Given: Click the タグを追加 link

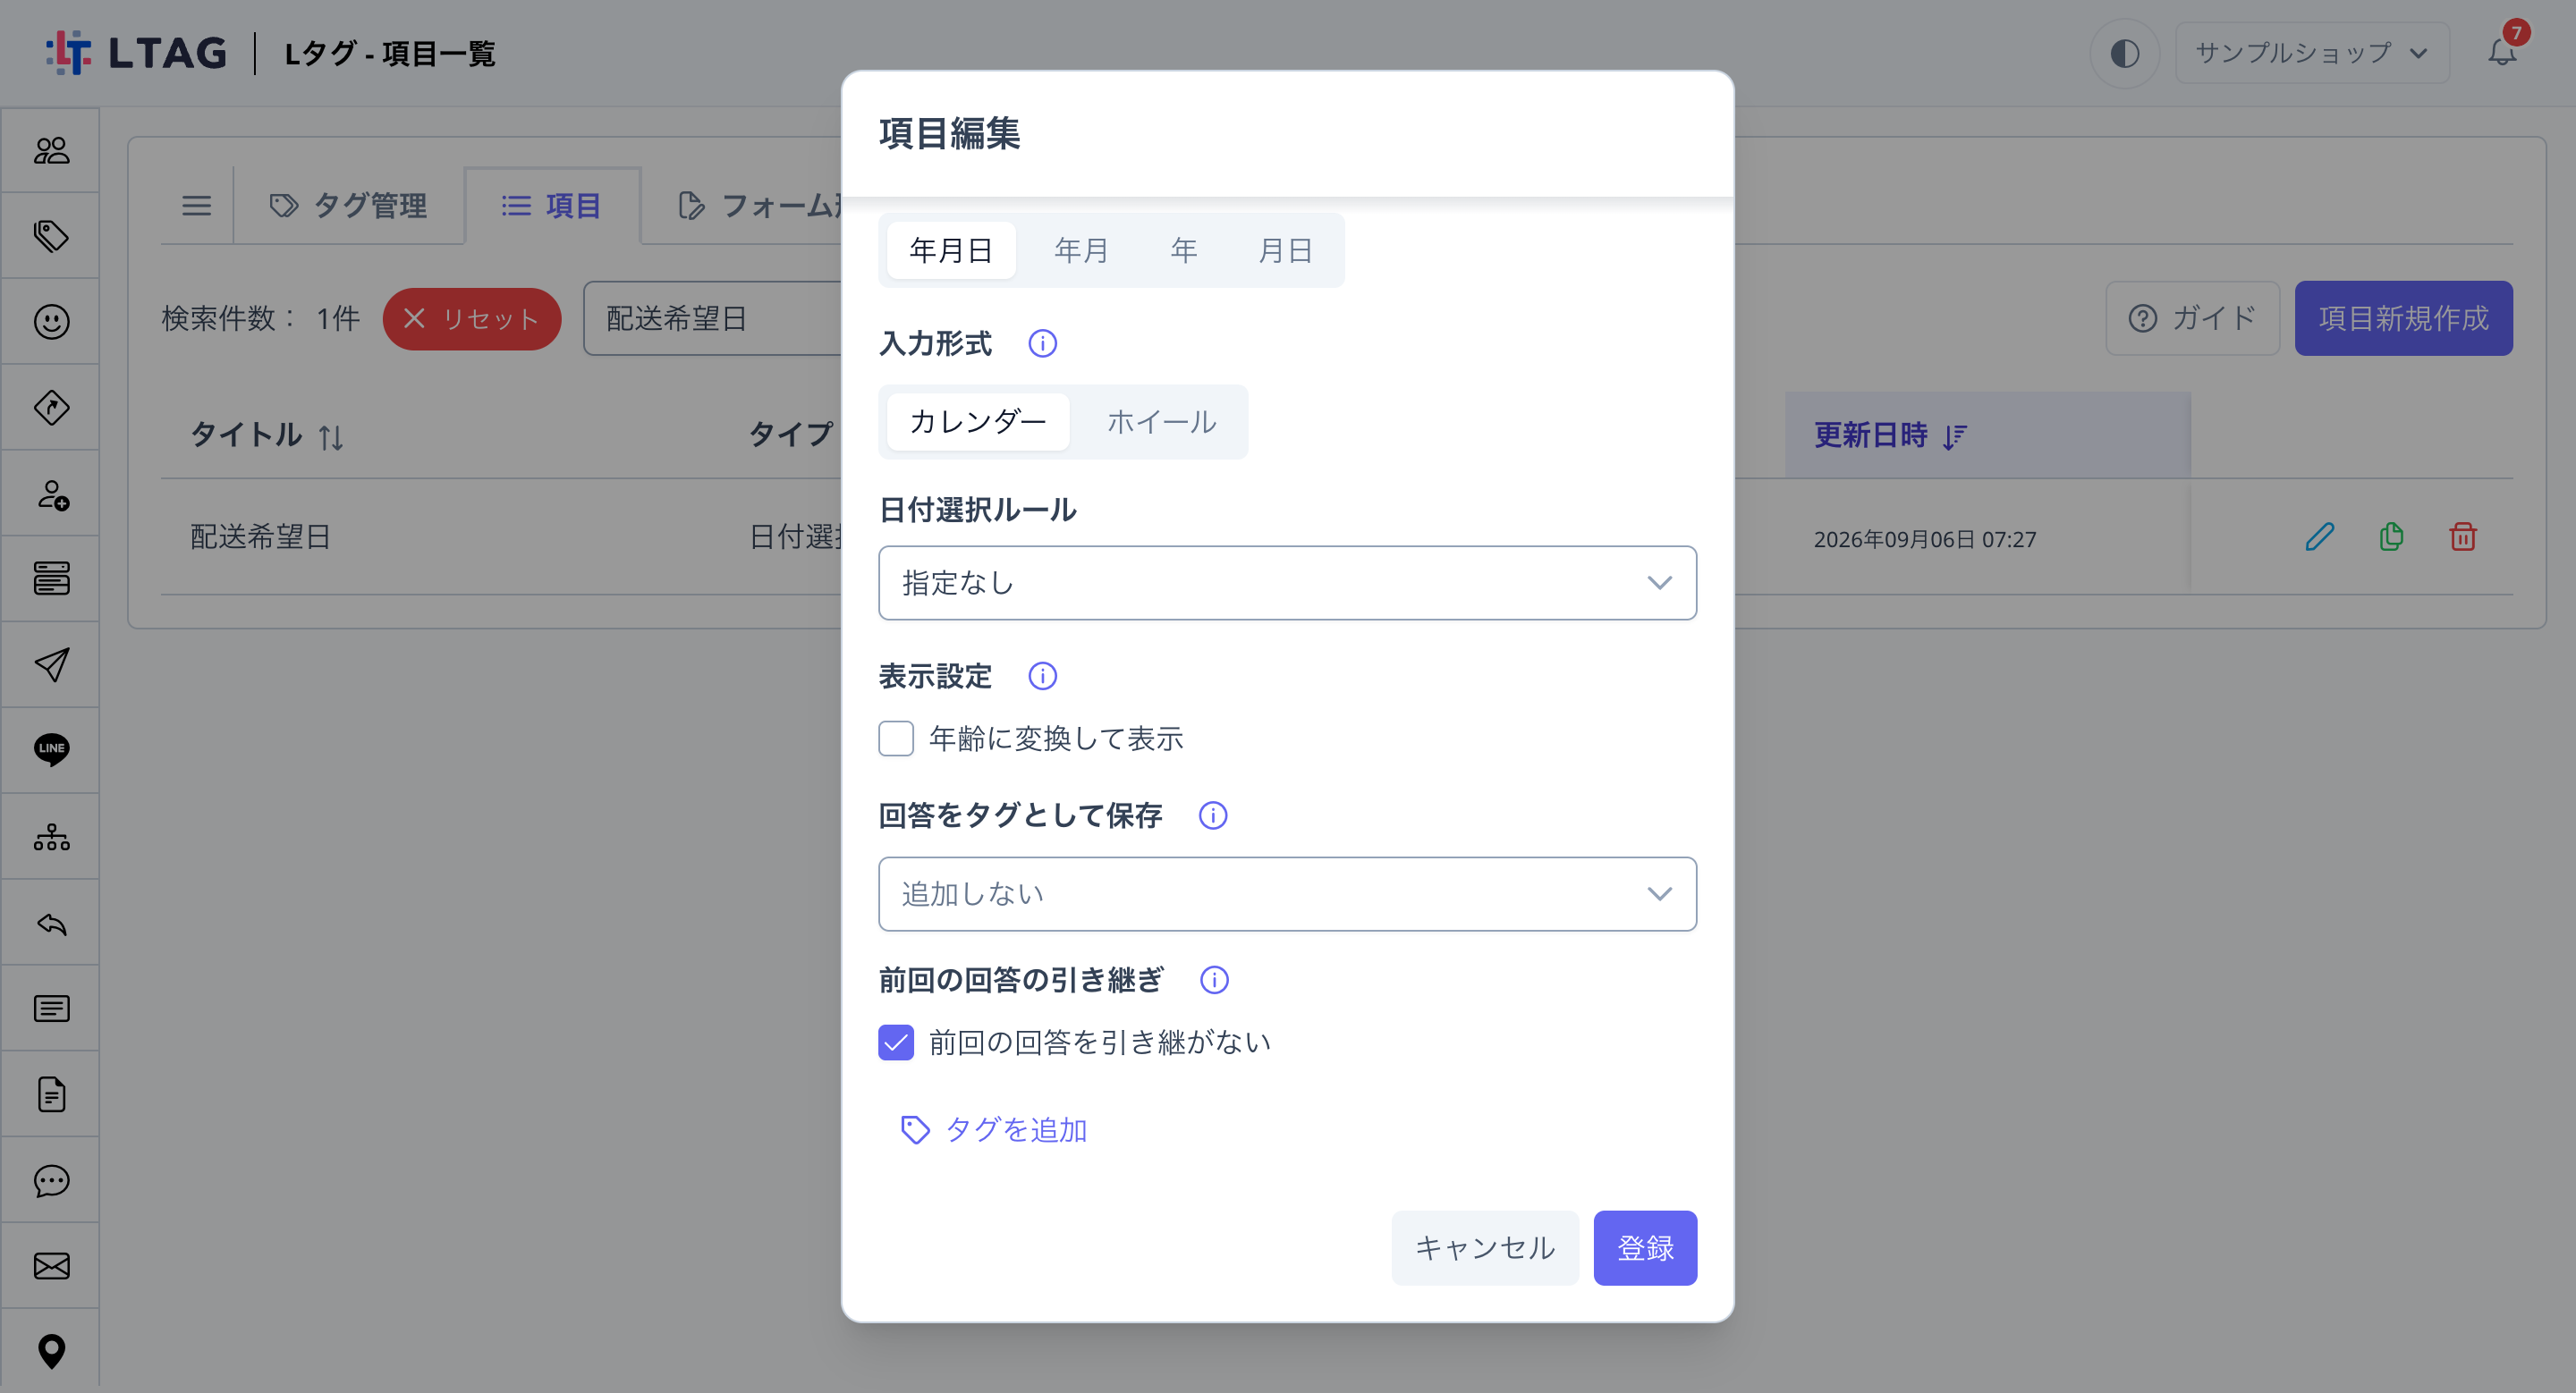Looking at the screenshot, I should click(x=993, y=1129).
